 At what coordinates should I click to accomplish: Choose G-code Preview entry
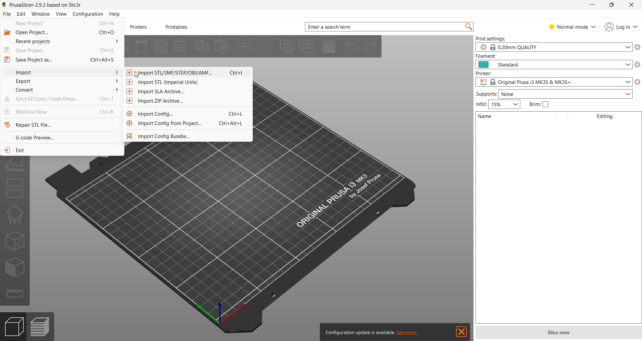[62, 138]
